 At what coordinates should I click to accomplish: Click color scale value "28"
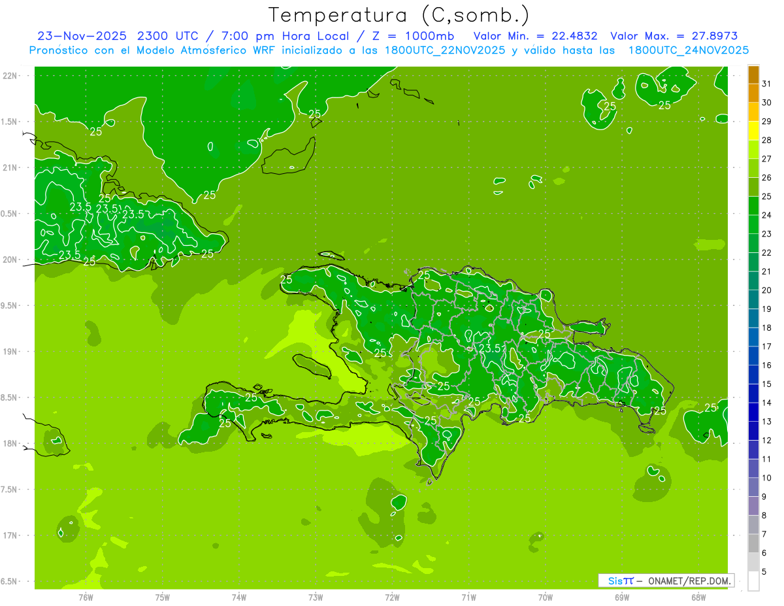766,140
